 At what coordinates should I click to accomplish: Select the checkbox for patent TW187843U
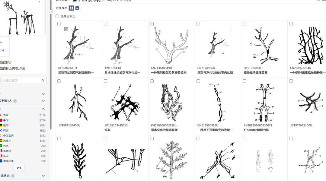(x=105, y=24)
